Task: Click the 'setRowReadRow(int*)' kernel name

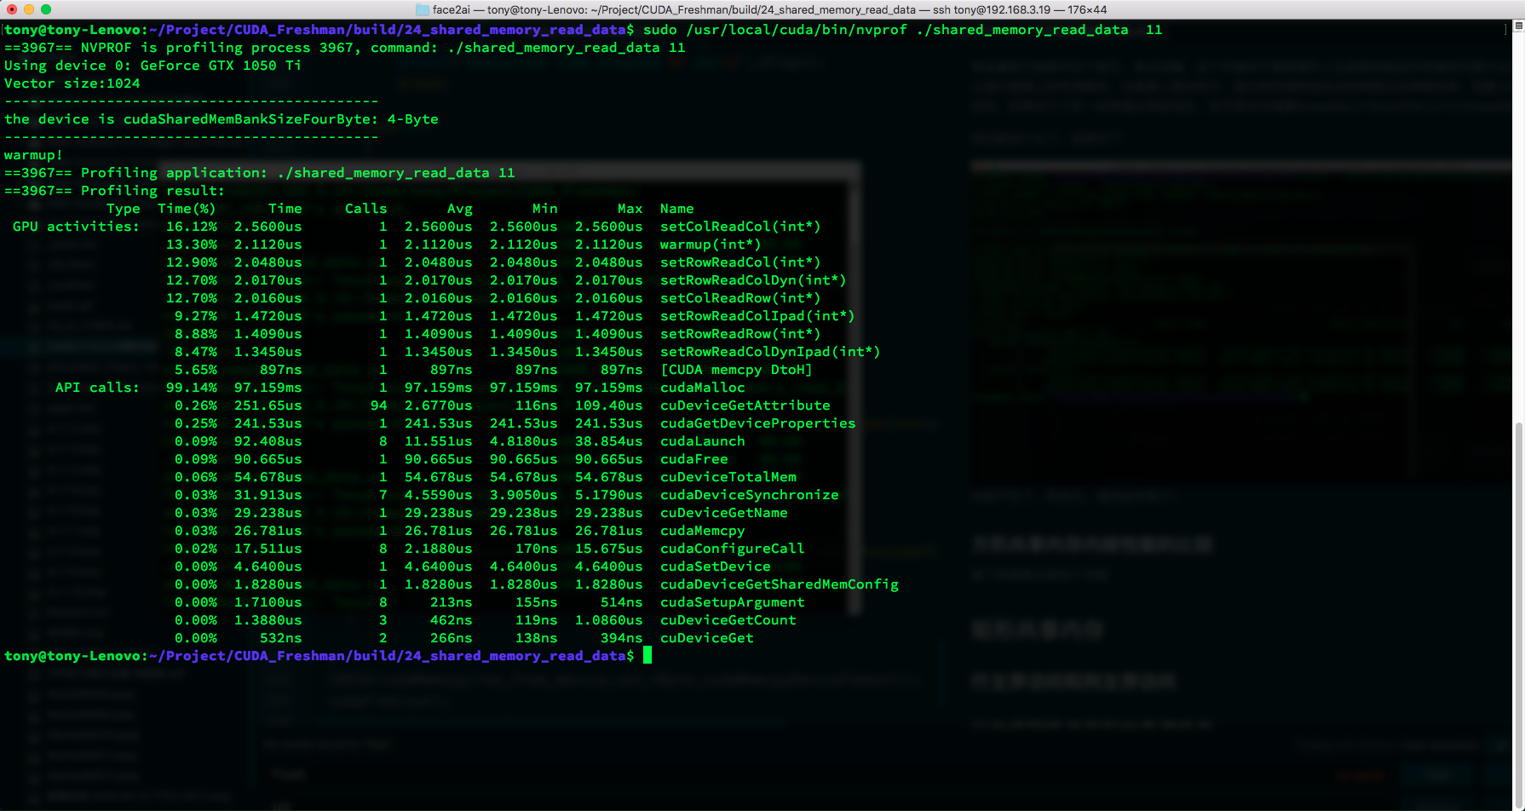Action: (x=740, y=334)
